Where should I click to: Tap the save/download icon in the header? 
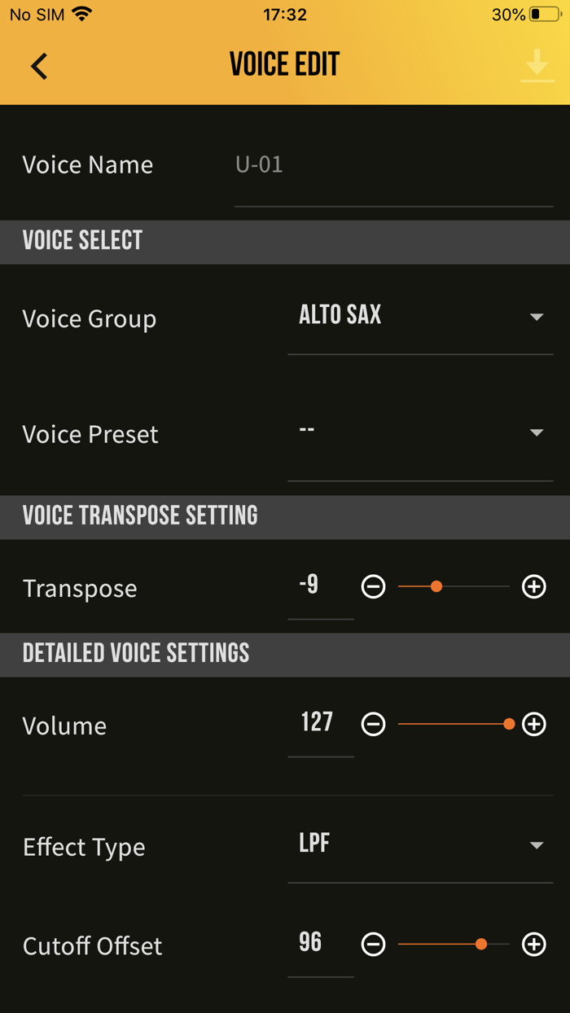pos(537,65)
